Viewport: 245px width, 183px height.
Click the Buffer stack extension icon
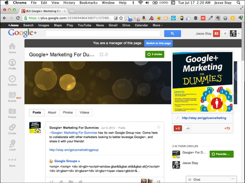coord(196,18)
